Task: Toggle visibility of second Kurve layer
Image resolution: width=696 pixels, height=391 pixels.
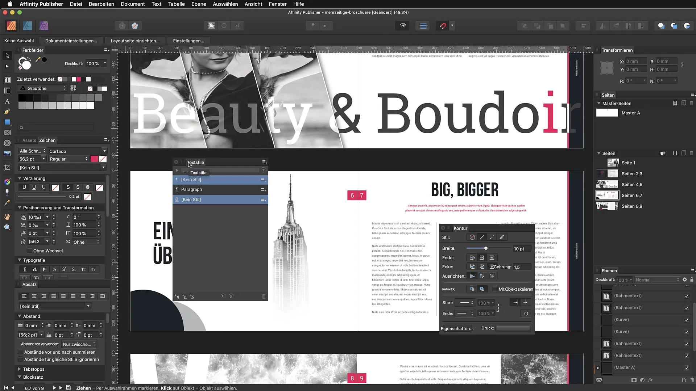Action: [x=687, y=332]
